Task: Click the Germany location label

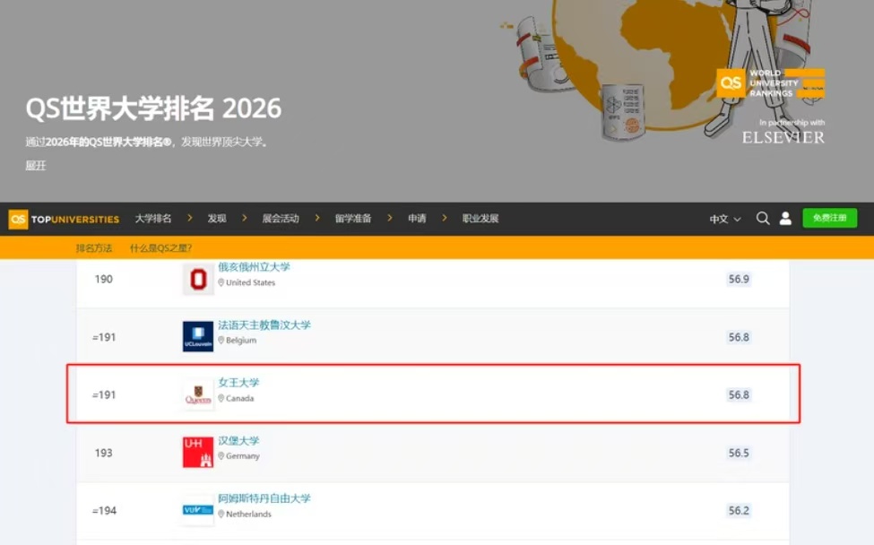Action: [239, 456]
